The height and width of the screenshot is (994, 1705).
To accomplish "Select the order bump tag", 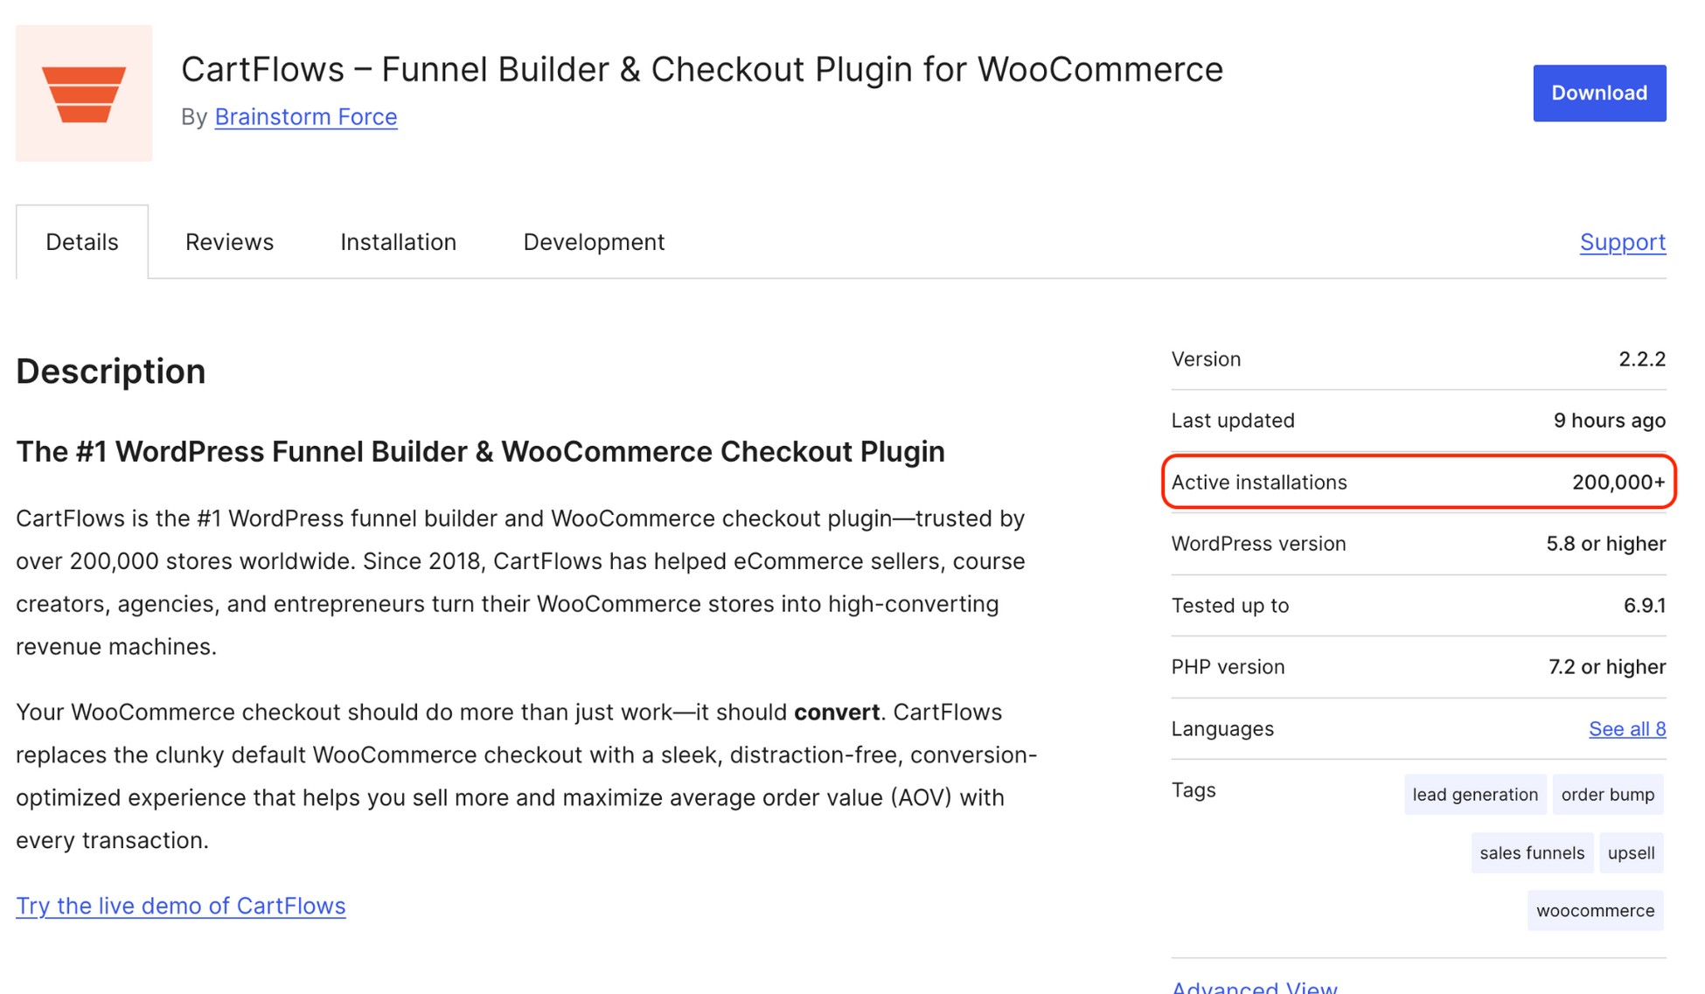I will [x=1608, y=795].
